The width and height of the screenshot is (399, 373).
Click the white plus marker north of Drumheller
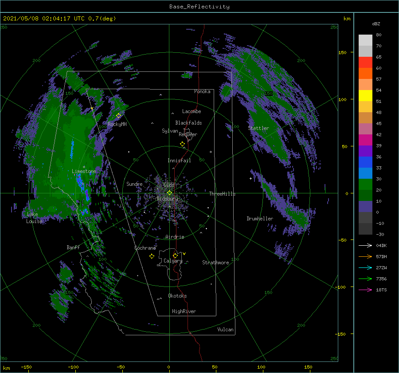click(250, 178)
